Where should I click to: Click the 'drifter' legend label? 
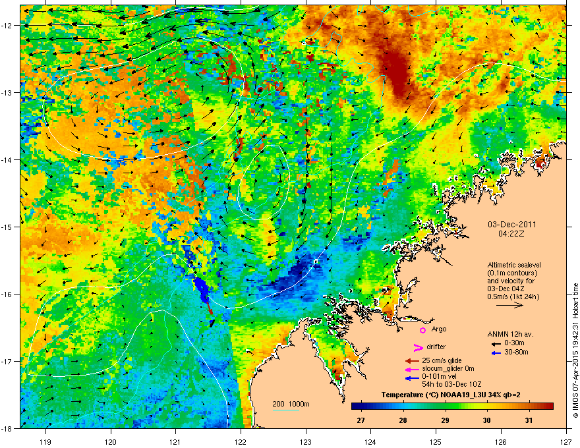coord(436,347)
